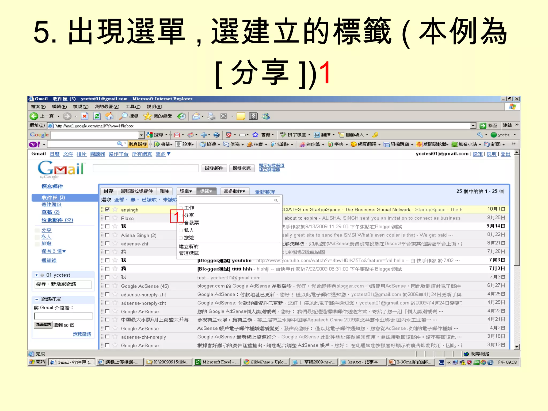Click the Google toolbar spell check icon
This screenshot has height=411, width=548.
point(283,135)
